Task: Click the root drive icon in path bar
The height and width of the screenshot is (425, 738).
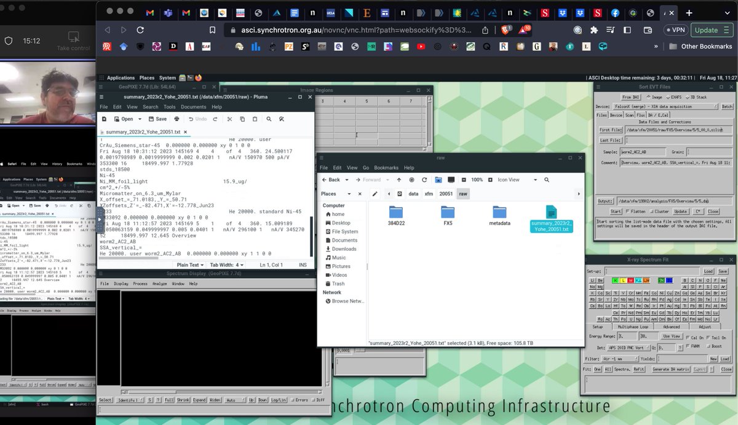Action: (400, 194)
